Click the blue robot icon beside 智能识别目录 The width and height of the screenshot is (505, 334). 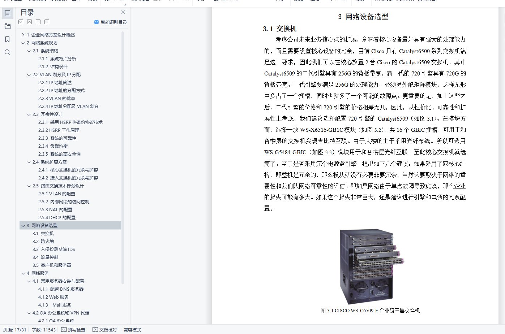tap(97, 22)
